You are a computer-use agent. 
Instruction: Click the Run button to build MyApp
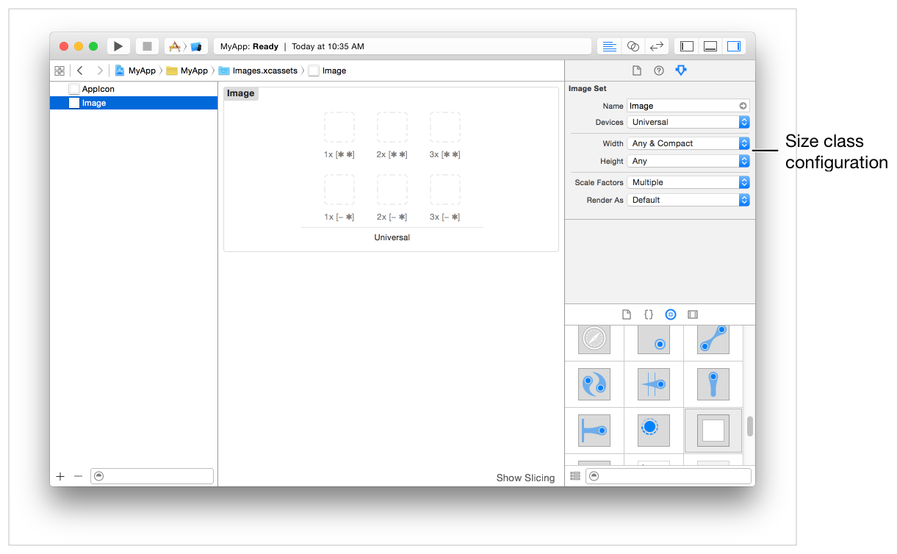[x=118, y=46]
